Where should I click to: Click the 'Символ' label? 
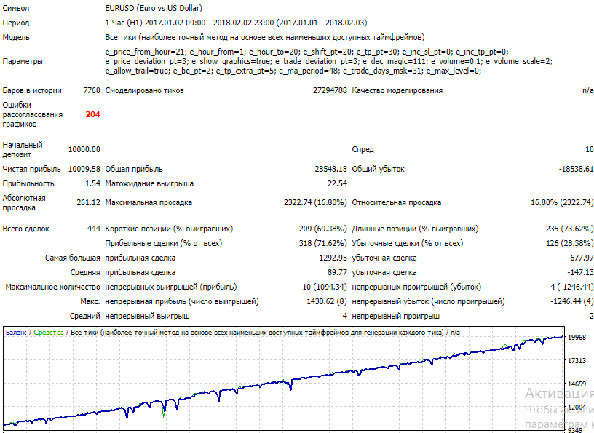pyautogui.click(x=16, y=8)
